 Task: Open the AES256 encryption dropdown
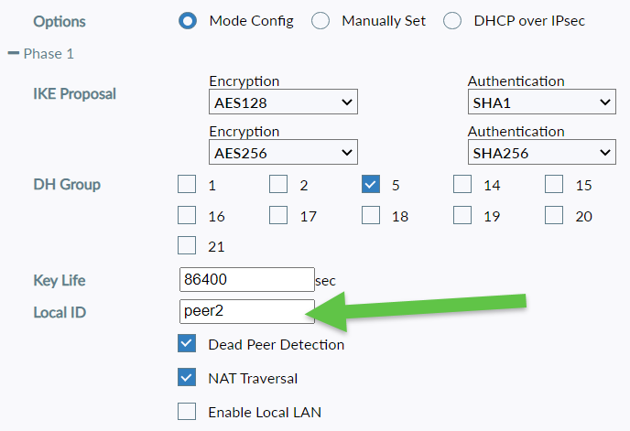click(x=283, y=152)
